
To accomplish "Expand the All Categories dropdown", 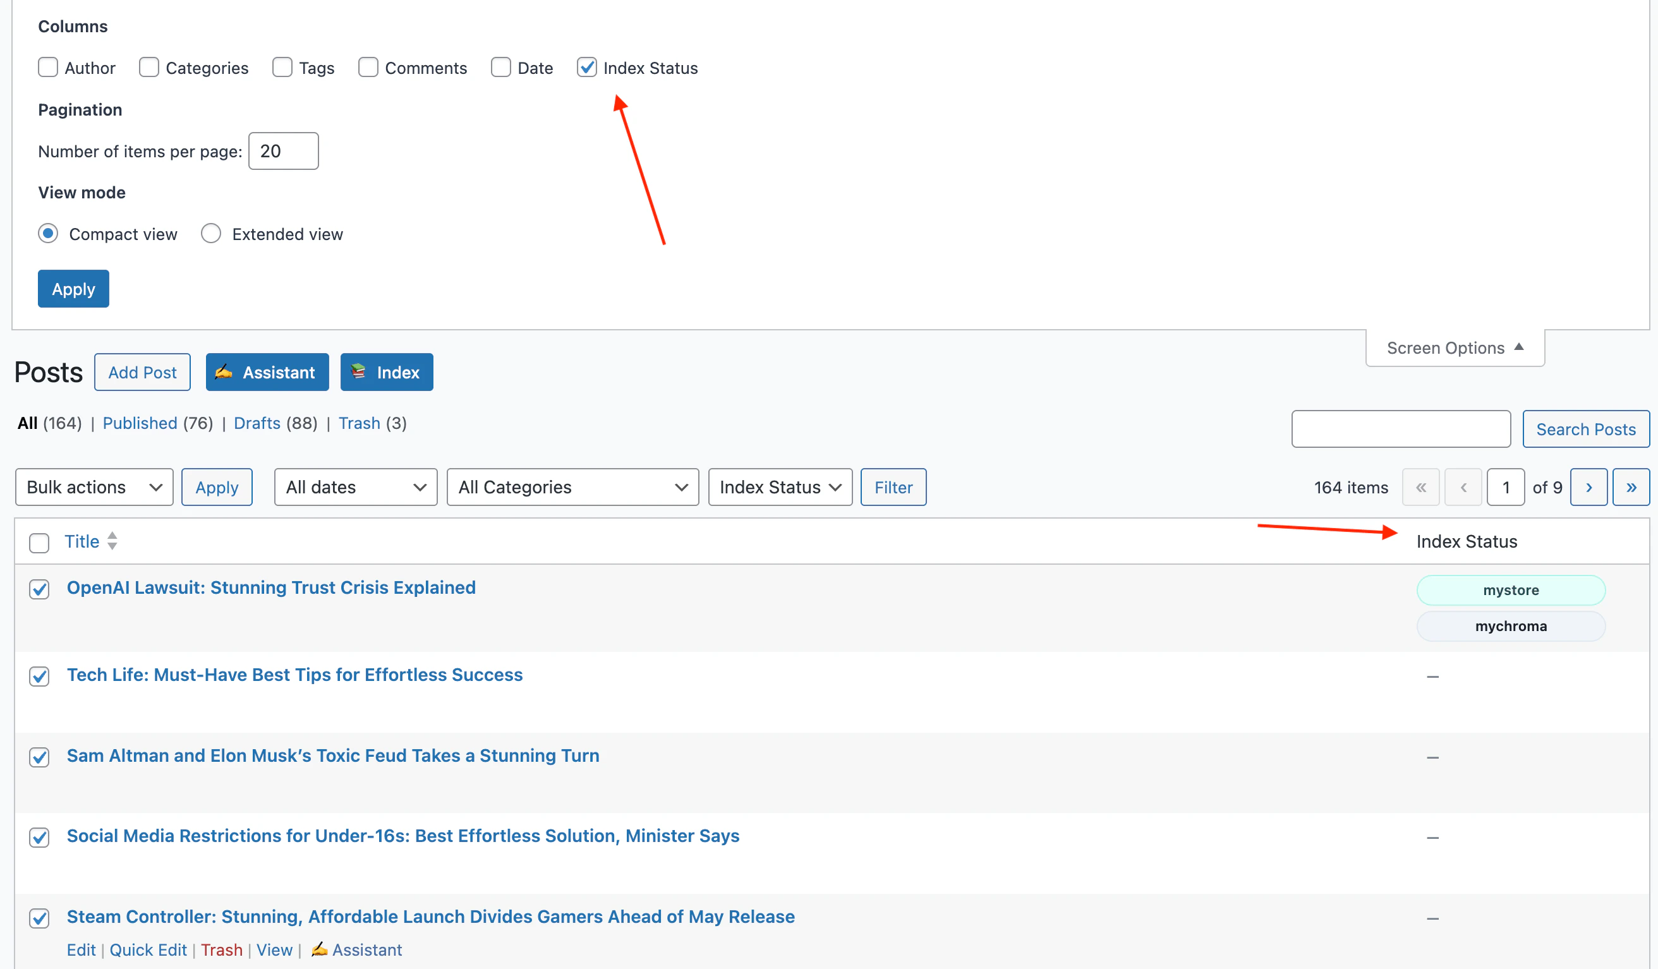I will (572, 487).
